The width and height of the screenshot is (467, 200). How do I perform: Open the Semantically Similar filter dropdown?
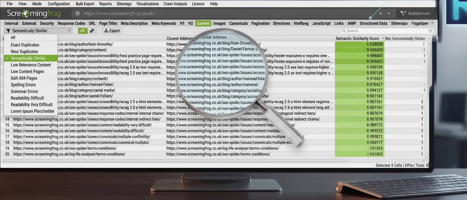tap(38, 31)
